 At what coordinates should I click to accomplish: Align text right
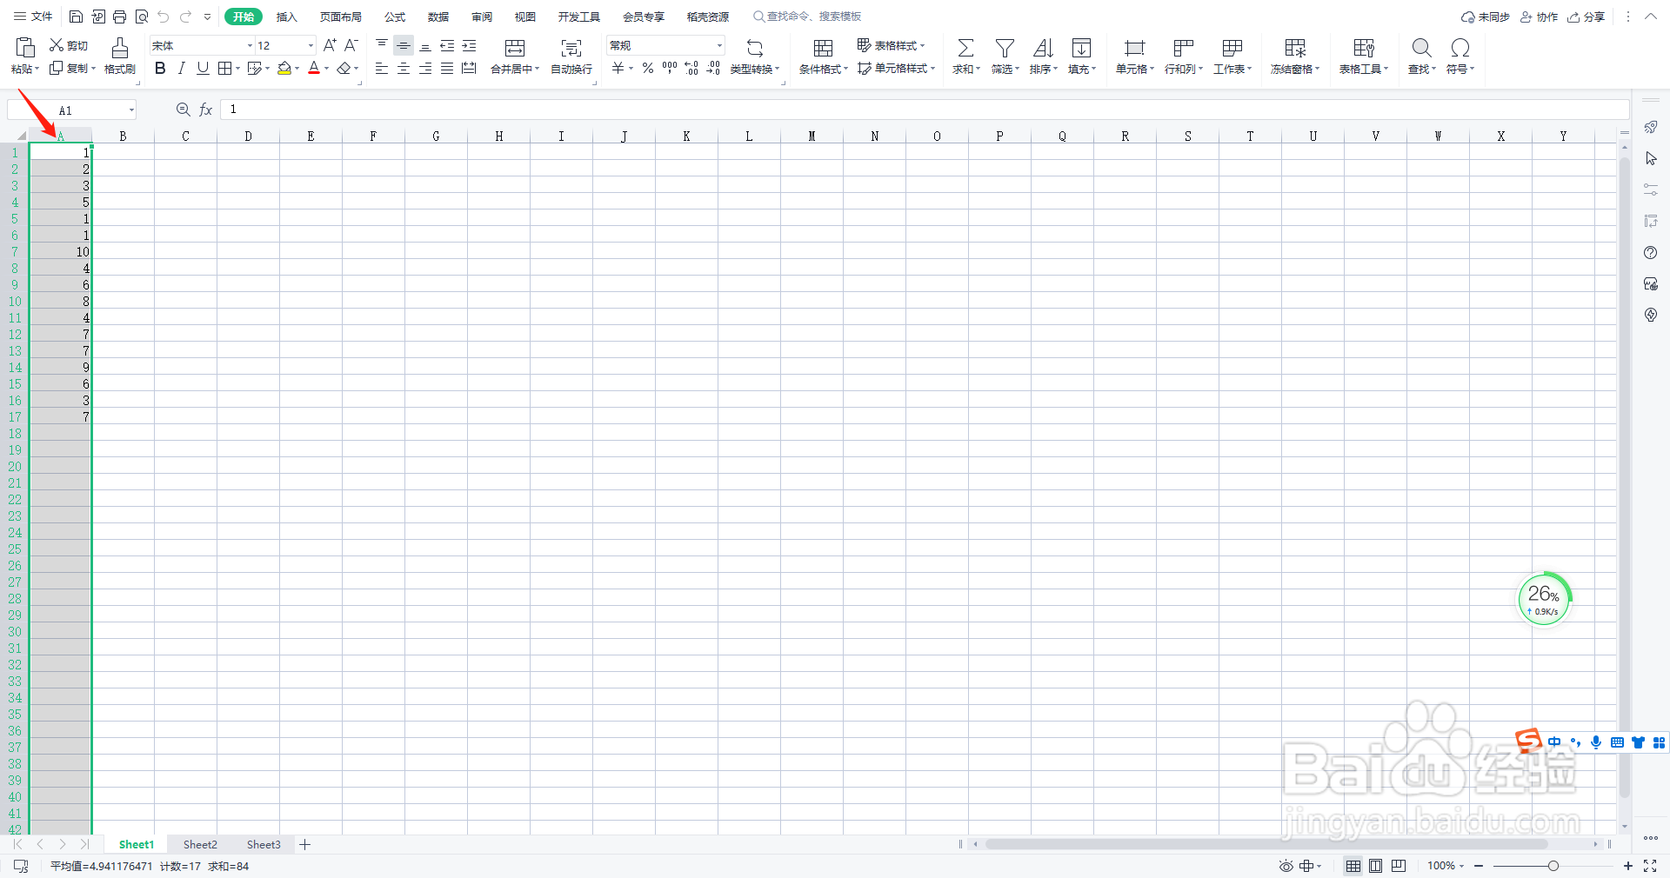[x=425, y=68]
